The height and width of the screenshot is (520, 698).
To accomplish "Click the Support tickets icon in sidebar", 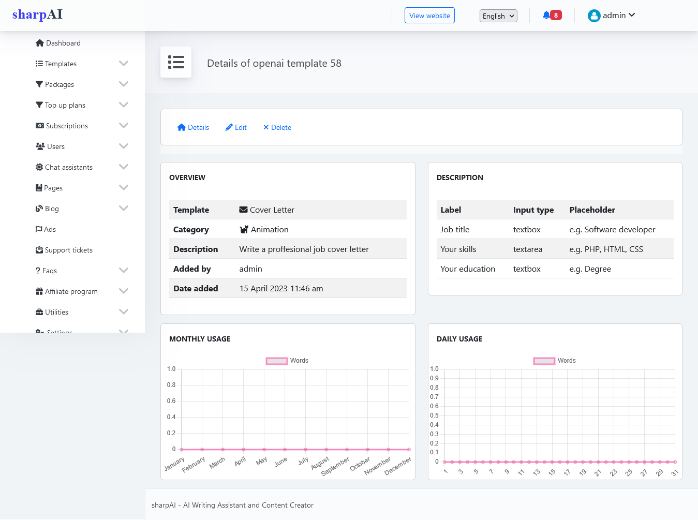I will 39,250.
